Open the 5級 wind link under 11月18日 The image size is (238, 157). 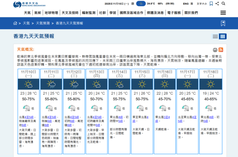pos(206,121)
